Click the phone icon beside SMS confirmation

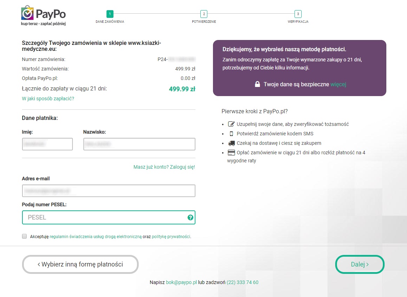tap(231, 134)
